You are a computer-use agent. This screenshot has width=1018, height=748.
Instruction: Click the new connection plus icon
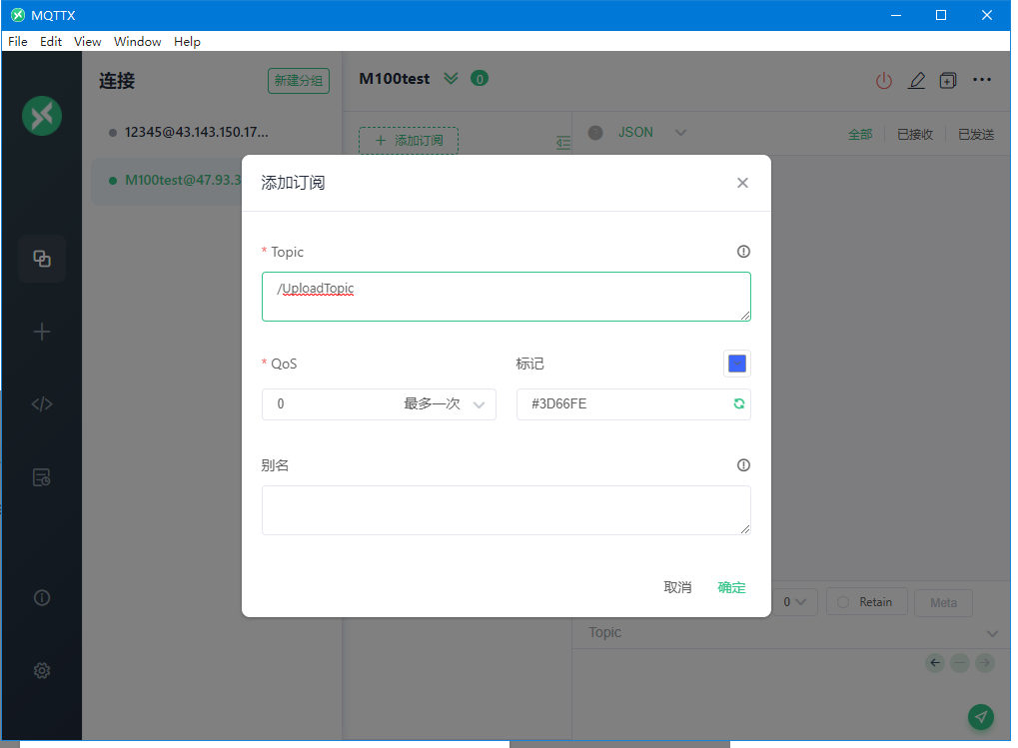pyautogui.click(x=42, y=332)
